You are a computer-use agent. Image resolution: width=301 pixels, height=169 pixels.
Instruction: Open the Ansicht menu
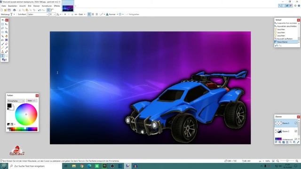tap(23, 6)
